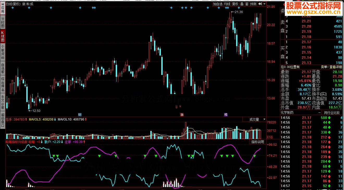Click the 同行业比较 link
Viewport: 344px width, 190px height.
(x=332, y=113)
